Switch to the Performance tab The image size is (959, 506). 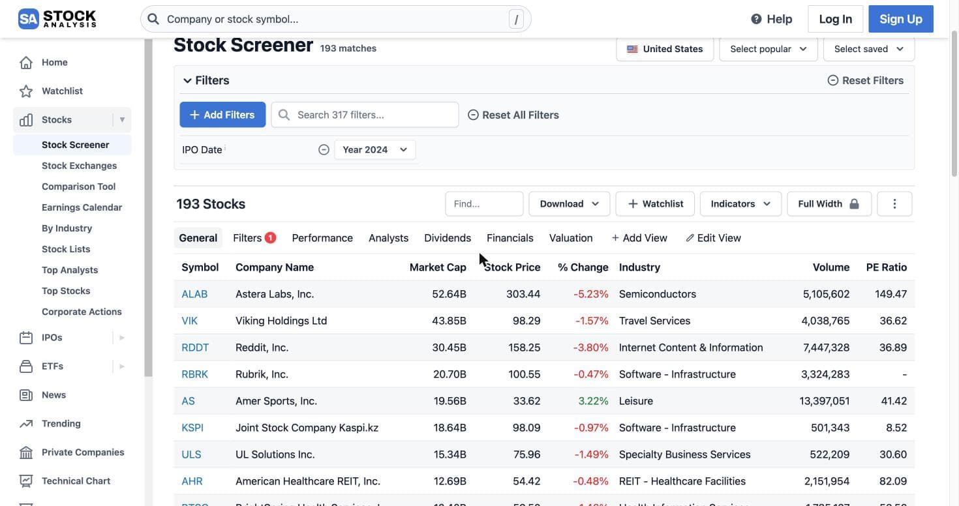pos(322,238)
